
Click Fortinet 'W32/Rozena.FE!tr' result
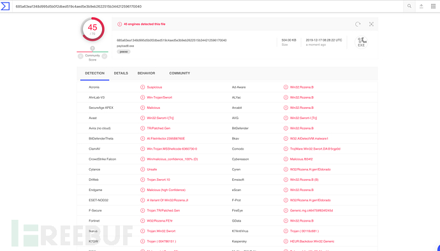click(x=159, y=220)
